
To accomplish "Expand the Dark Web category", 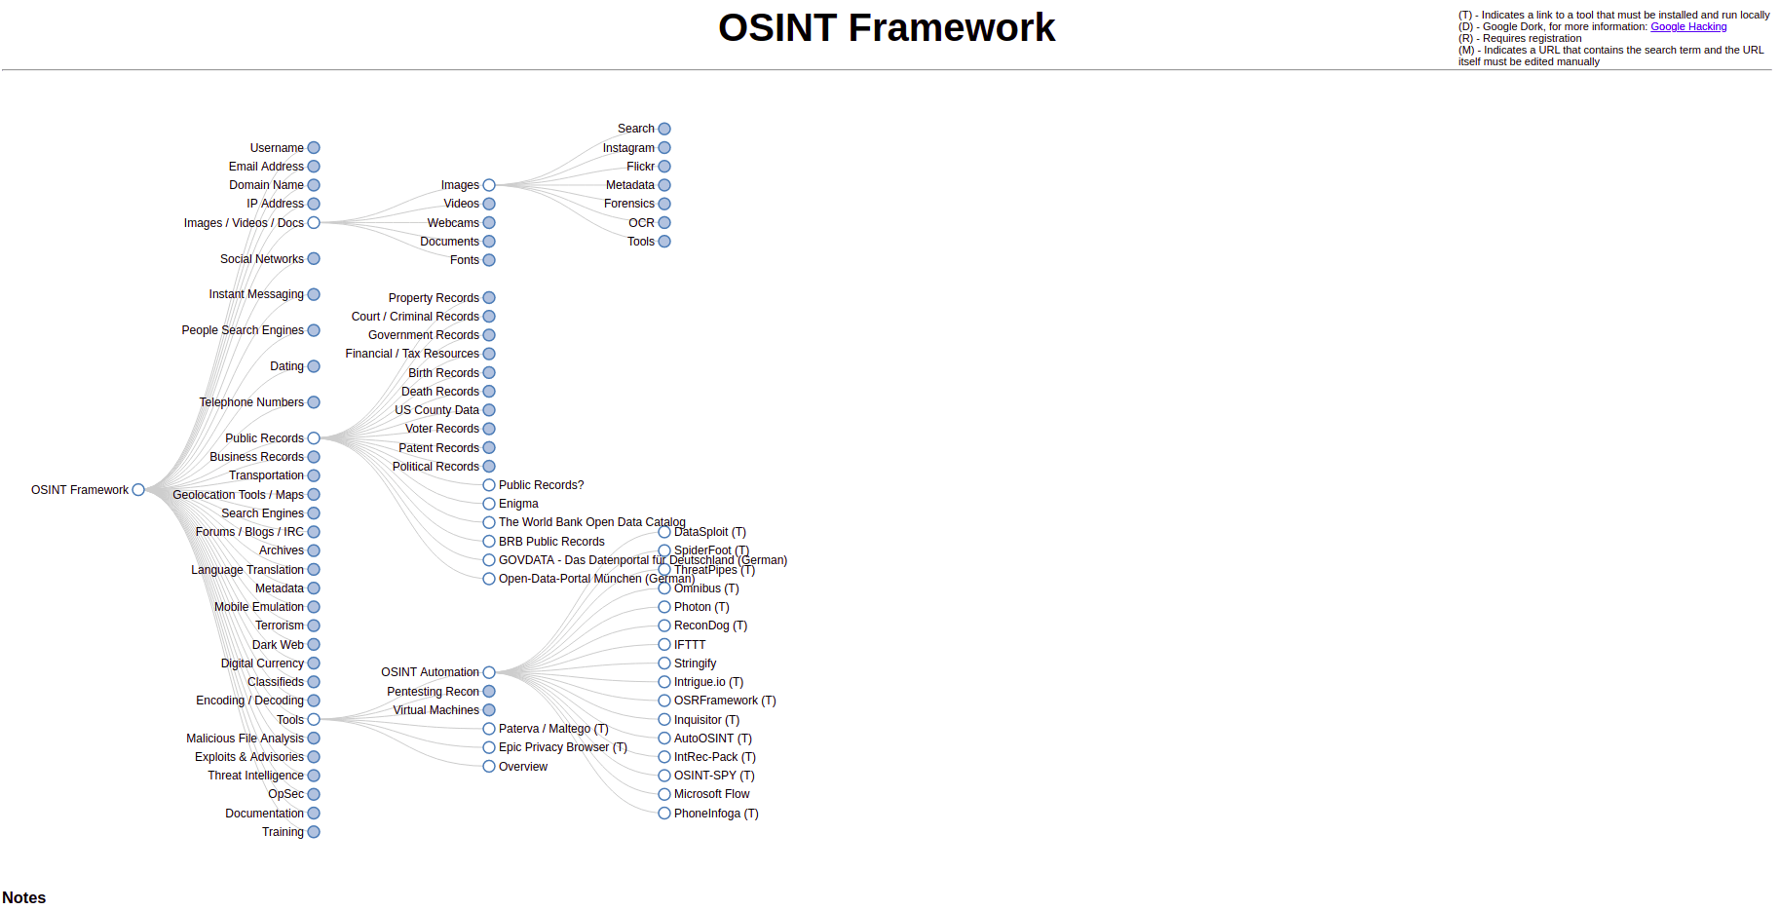I will [x=314, y=645].
